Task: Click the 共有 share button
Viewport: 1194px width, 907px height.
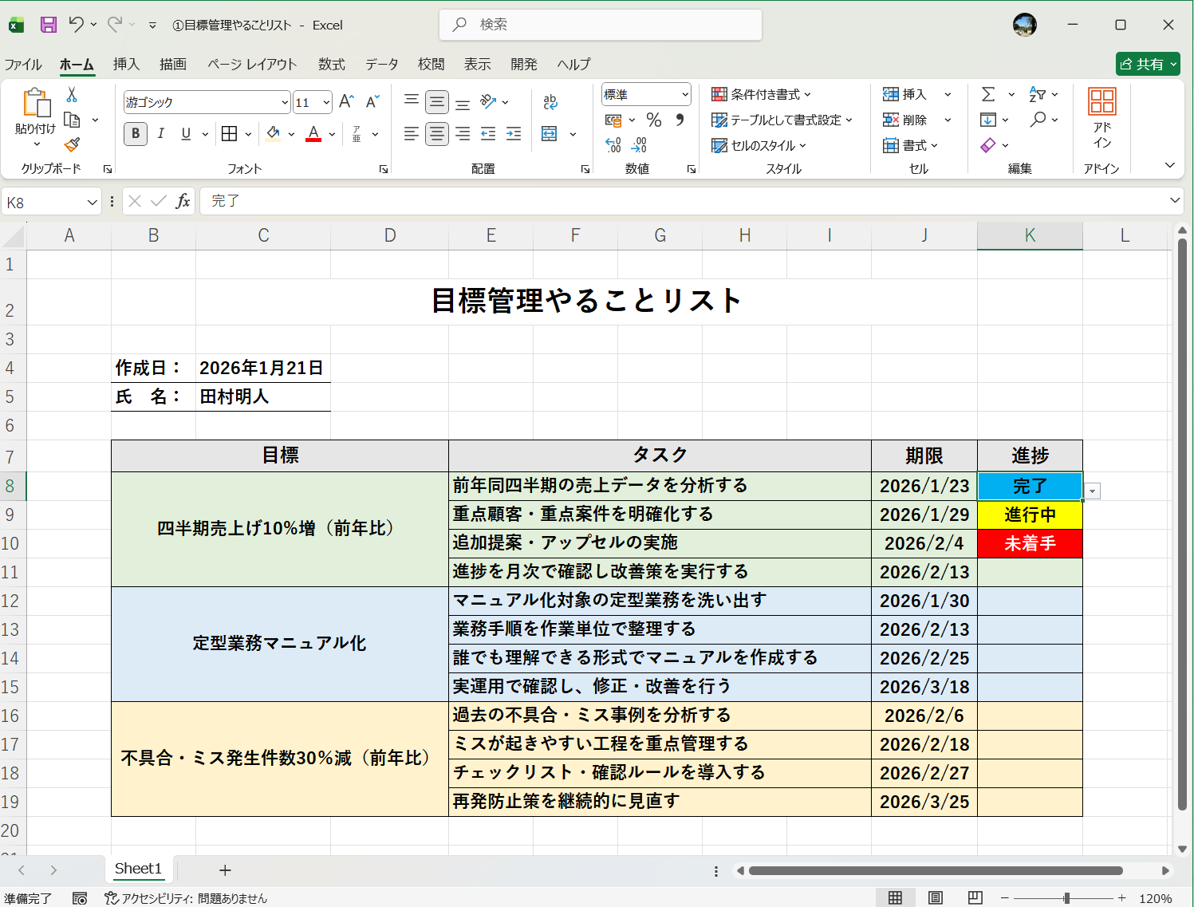Action: tap(1148, 64)
